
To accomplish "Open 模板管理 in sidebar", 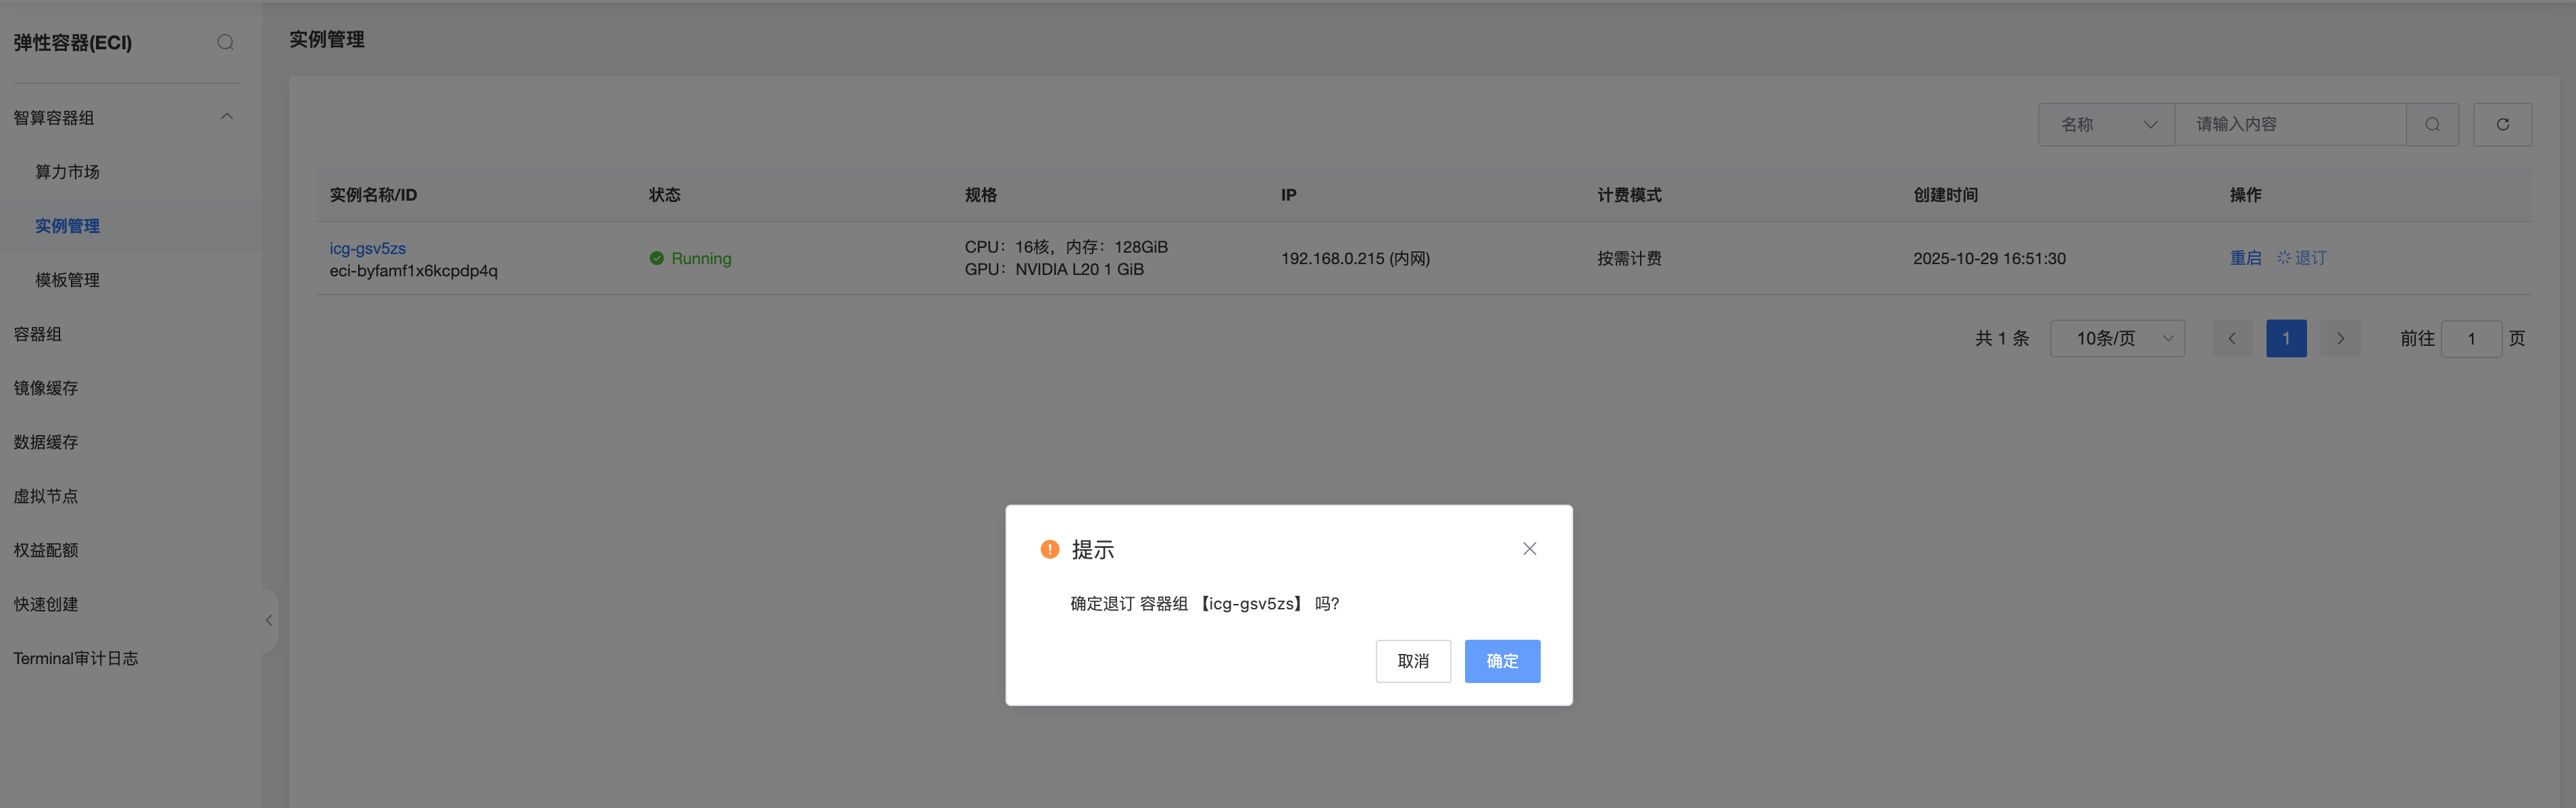I will coord(68,280).
